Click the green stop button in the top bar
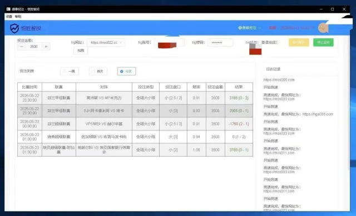Image resolution: width=356 pixels, height=216 pixels. click(x=323, y=42)
